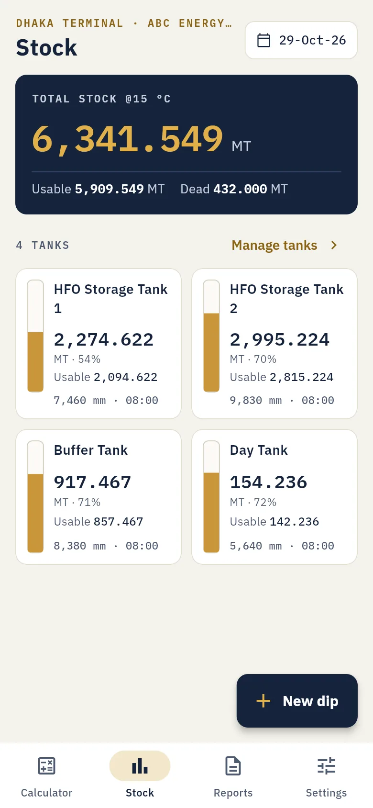Select total stock value 6,341.549
The width and height of the screenshot is (373, 808).
pyautogui.click(x=127, y=139)
